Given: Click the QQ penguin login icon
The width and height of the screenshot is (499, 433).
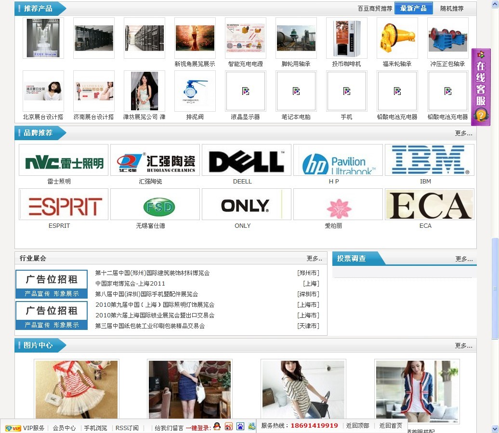Looking at the screenshot, I should (217, 426).
